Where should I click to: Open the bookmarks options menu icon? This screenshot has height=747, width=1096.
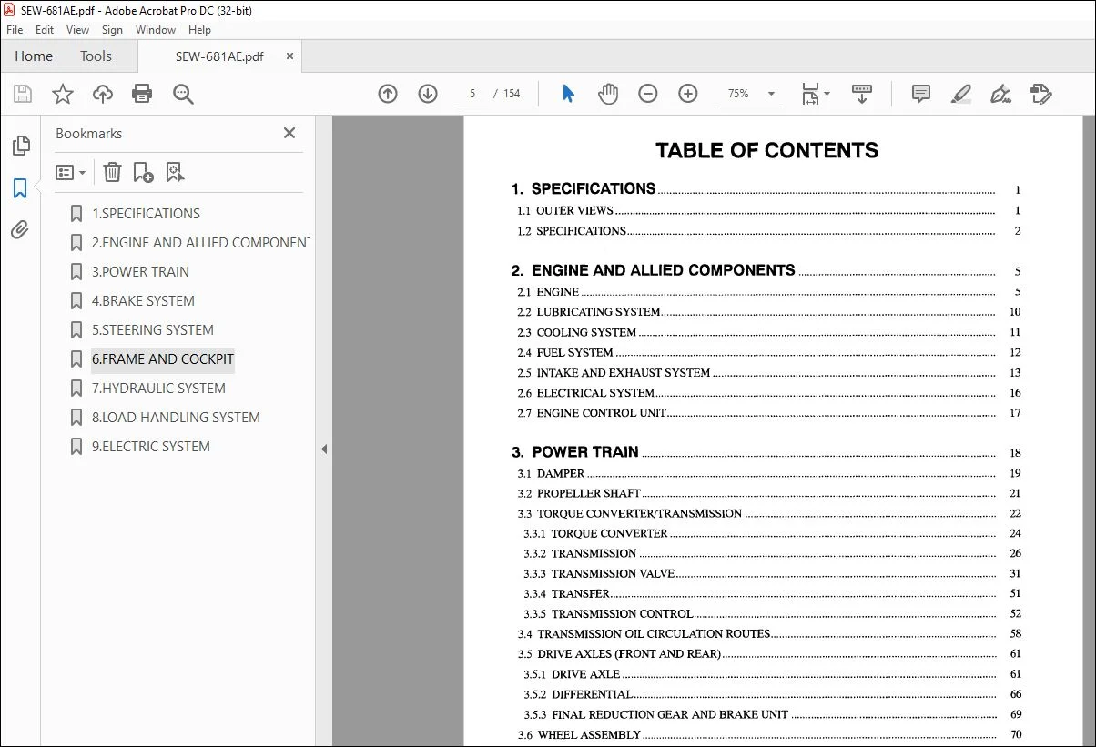tap(71, 172)
